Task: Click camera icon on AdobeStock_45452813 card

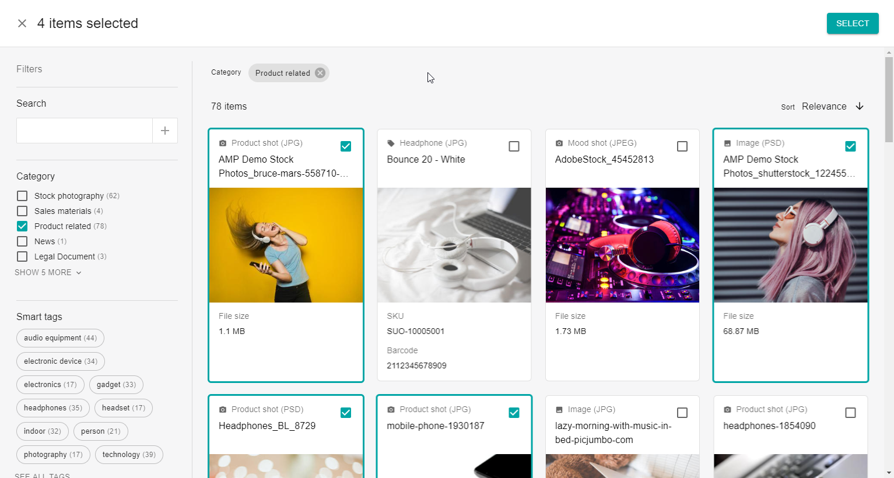Action: [x=559, y=143]
